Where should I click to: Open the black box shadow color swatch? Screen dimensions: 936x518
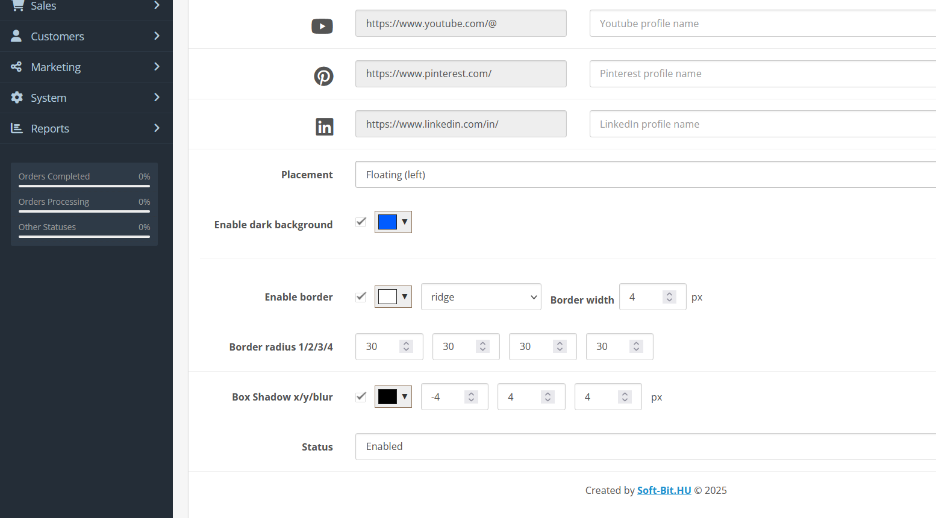click(x=393, y=396)
